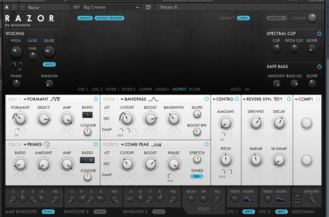
Task: Open the MACROS dropdown
Action: point(277,18)
